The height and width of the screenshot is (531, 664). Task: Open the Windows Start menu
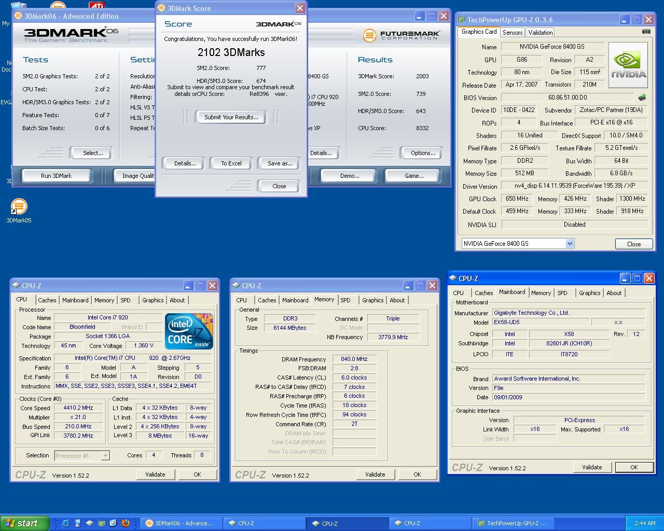[25, 523]
